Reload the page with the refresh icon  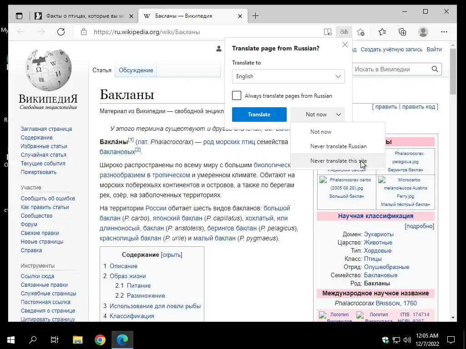[x=61, y=32]
